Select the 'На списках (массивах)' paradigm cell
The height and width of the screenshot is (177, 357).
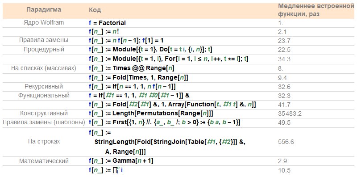(44, 68)
